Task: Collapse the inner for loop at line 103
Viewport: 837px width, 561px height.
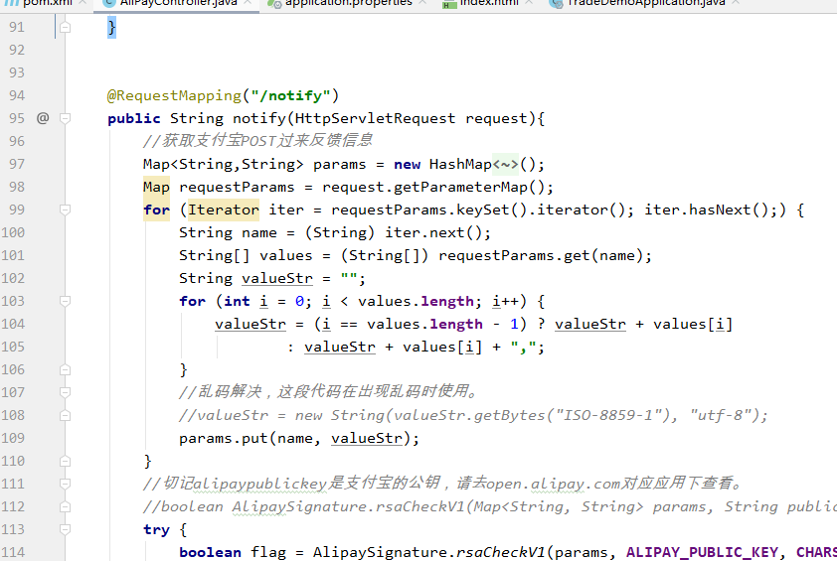Action: point(66,301)
